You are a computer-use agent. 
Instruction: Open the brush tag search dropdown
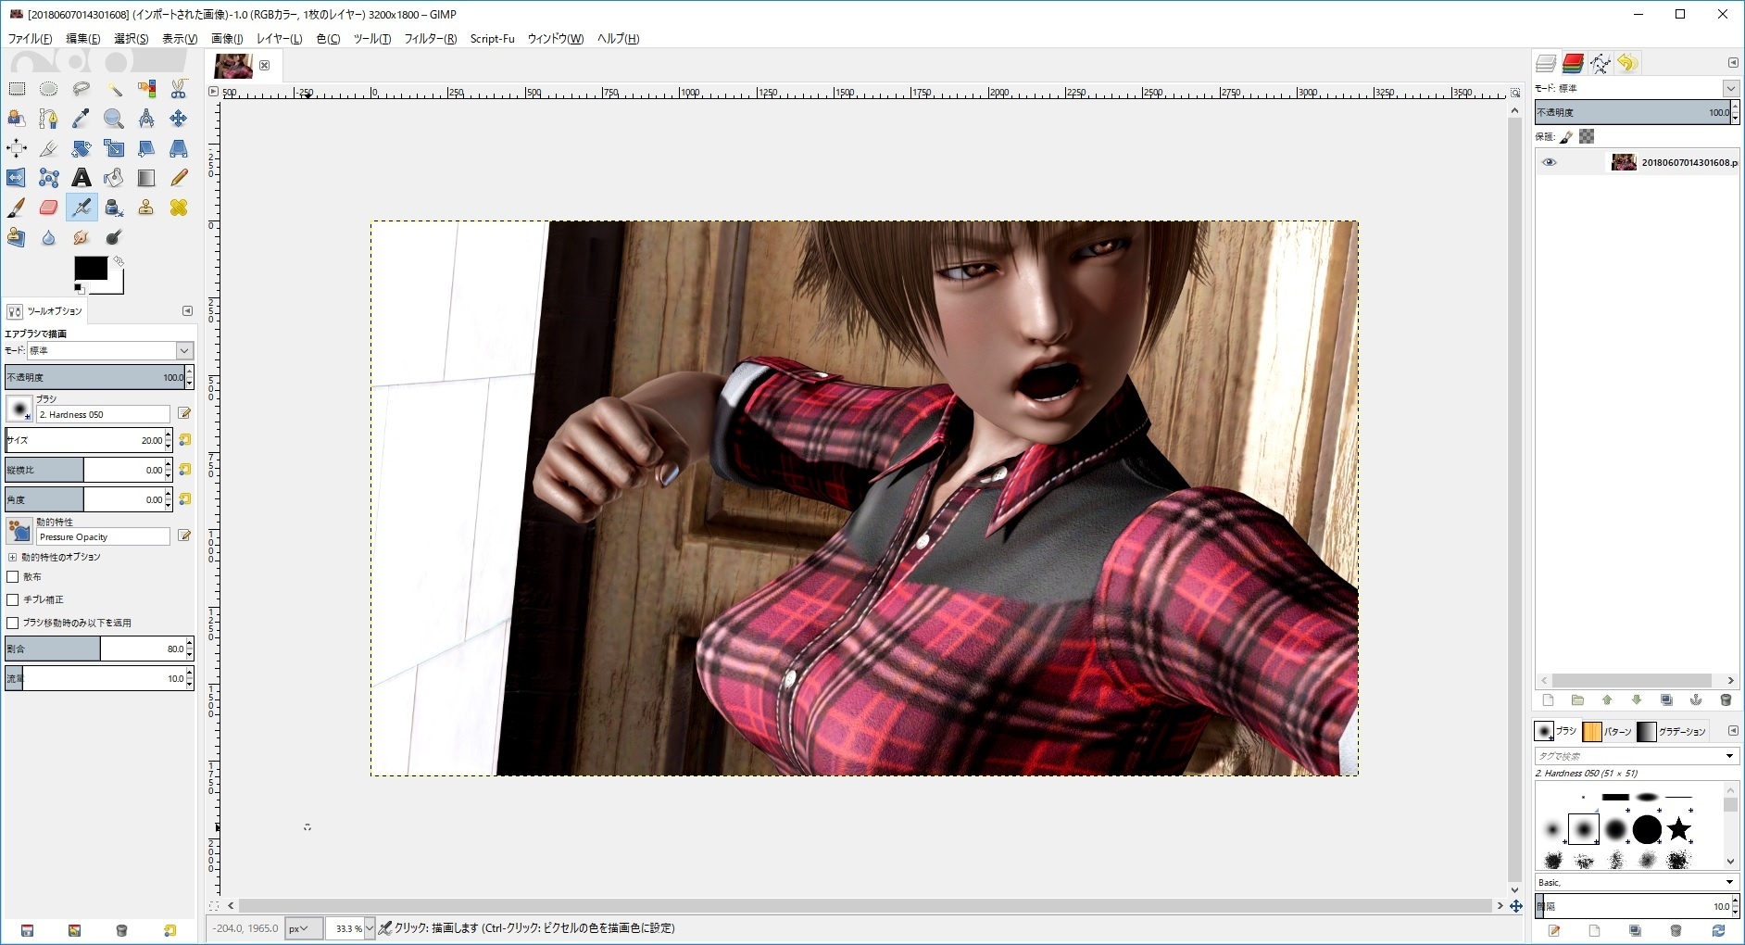tap(1728, 756)
